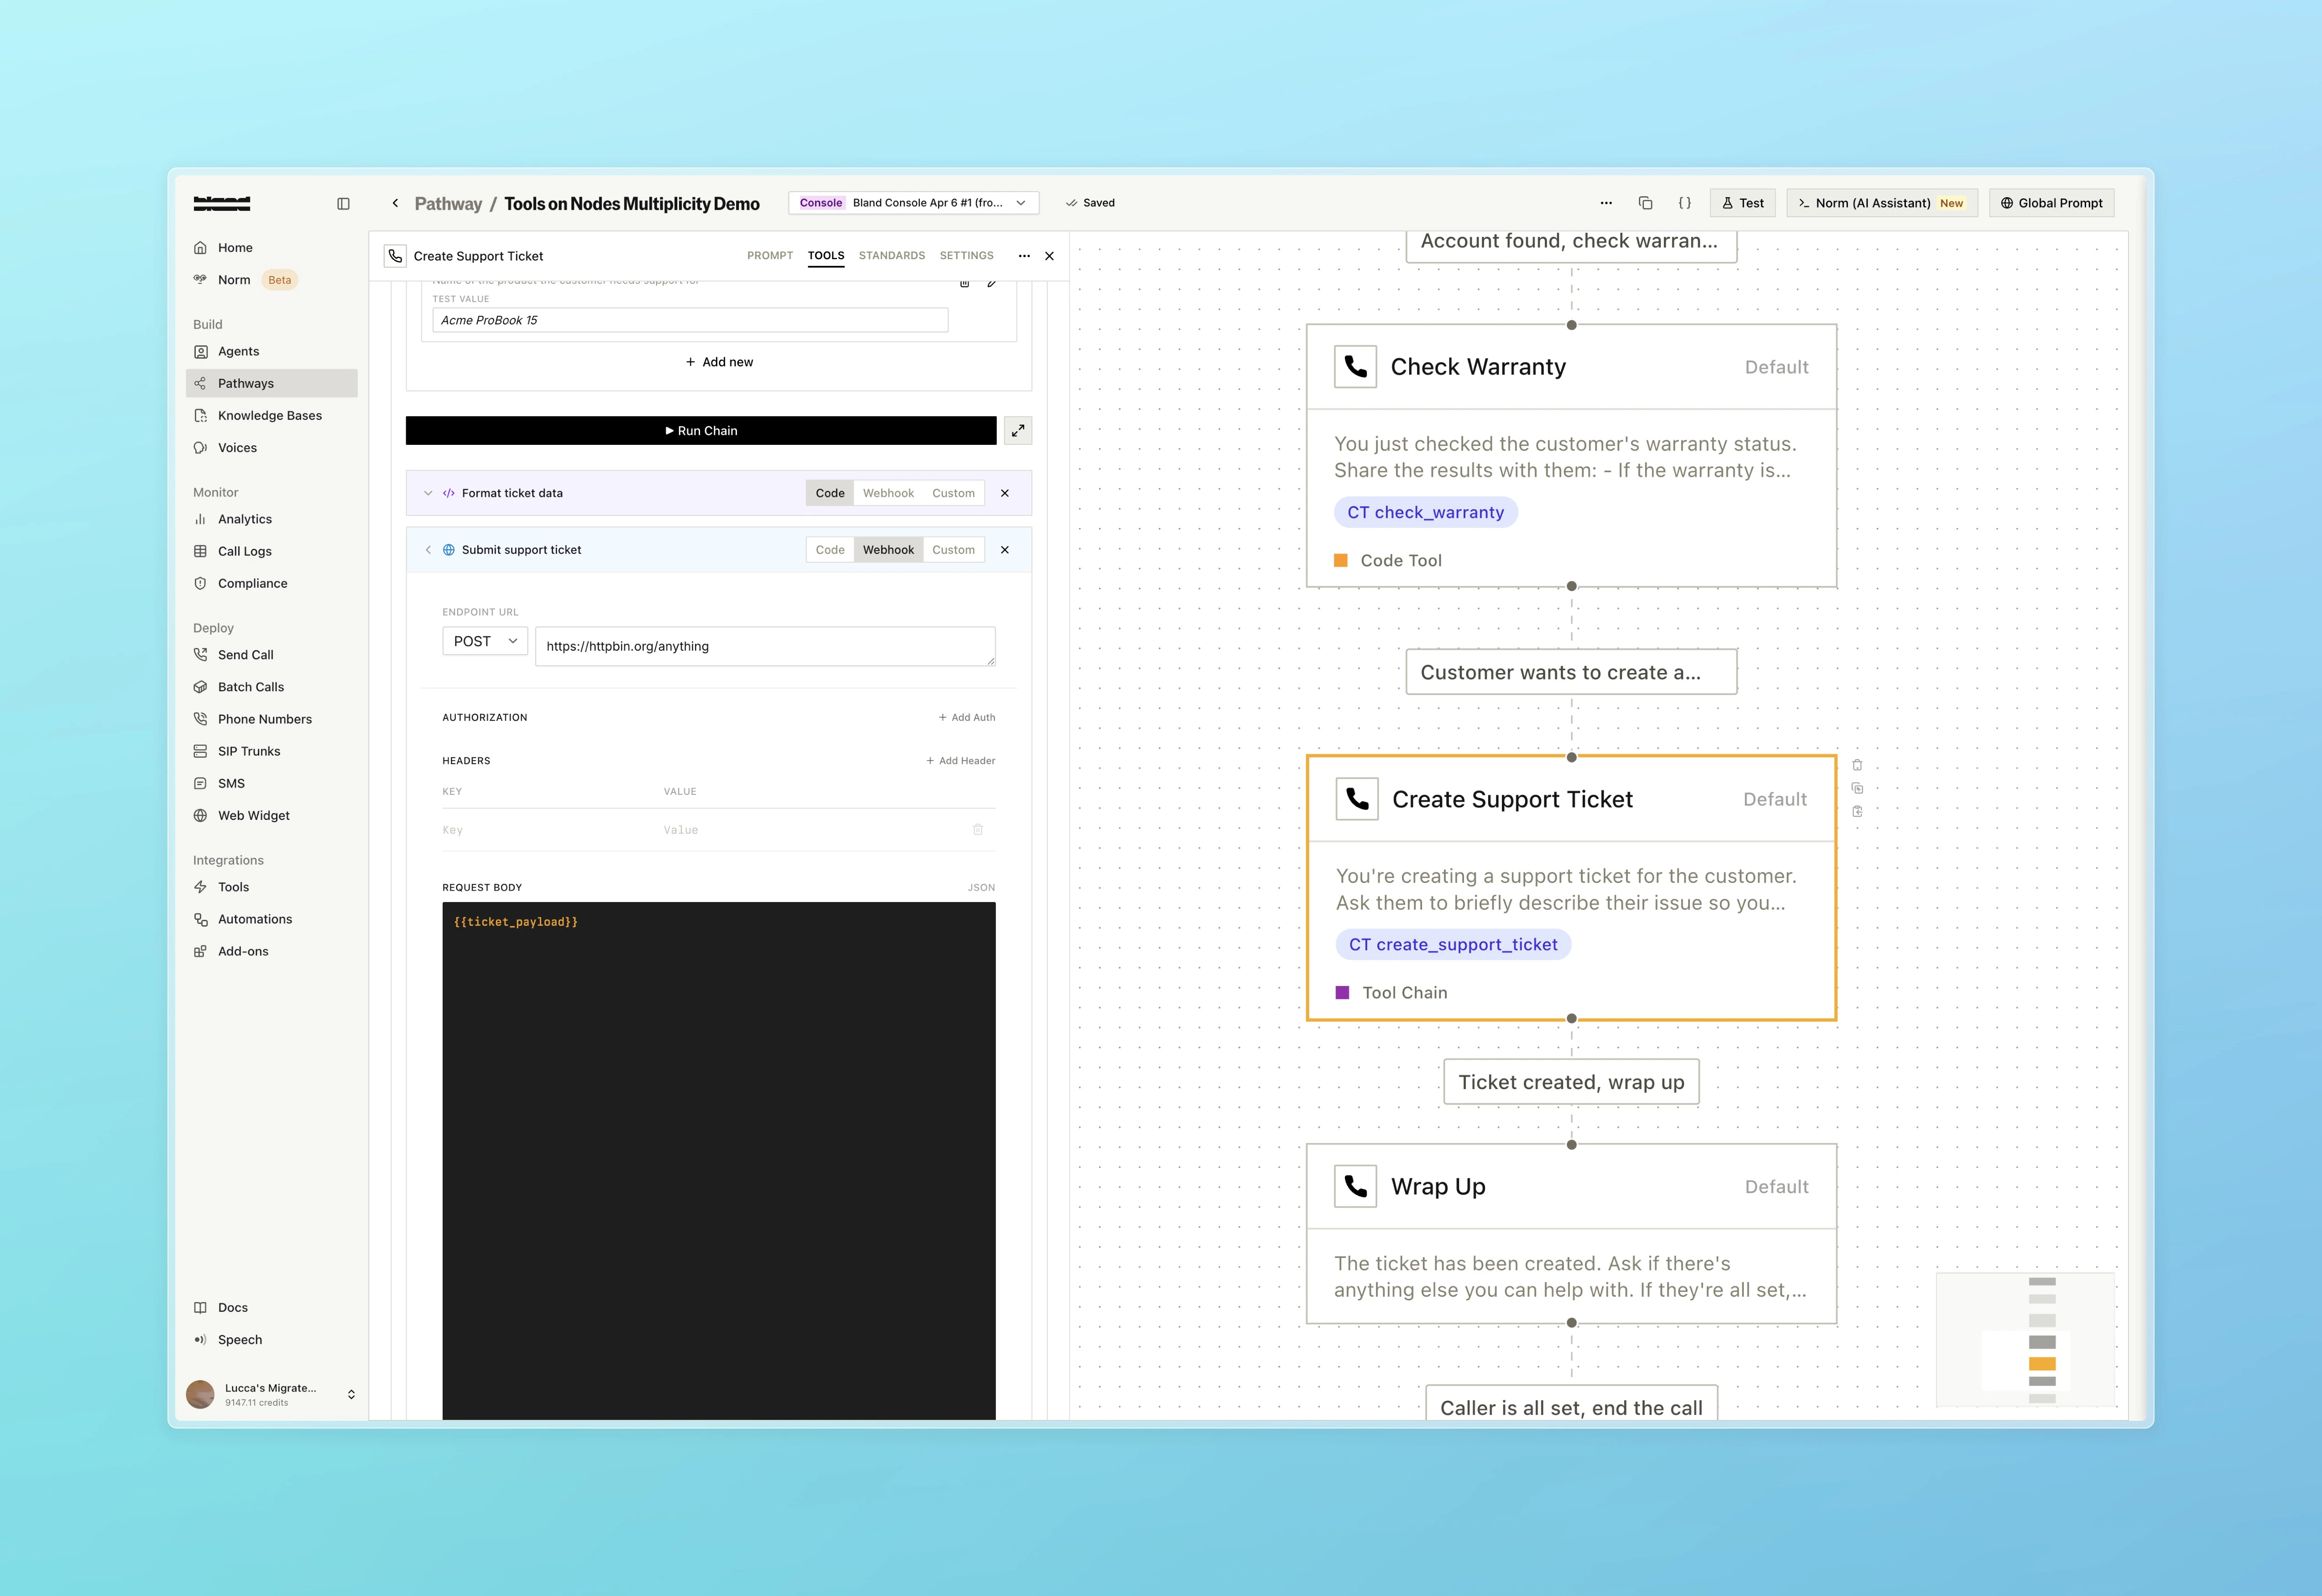2322x1596 pixels.
Task: Expand the Run Chain panel with diagonal arrows
Action: 1018,430
